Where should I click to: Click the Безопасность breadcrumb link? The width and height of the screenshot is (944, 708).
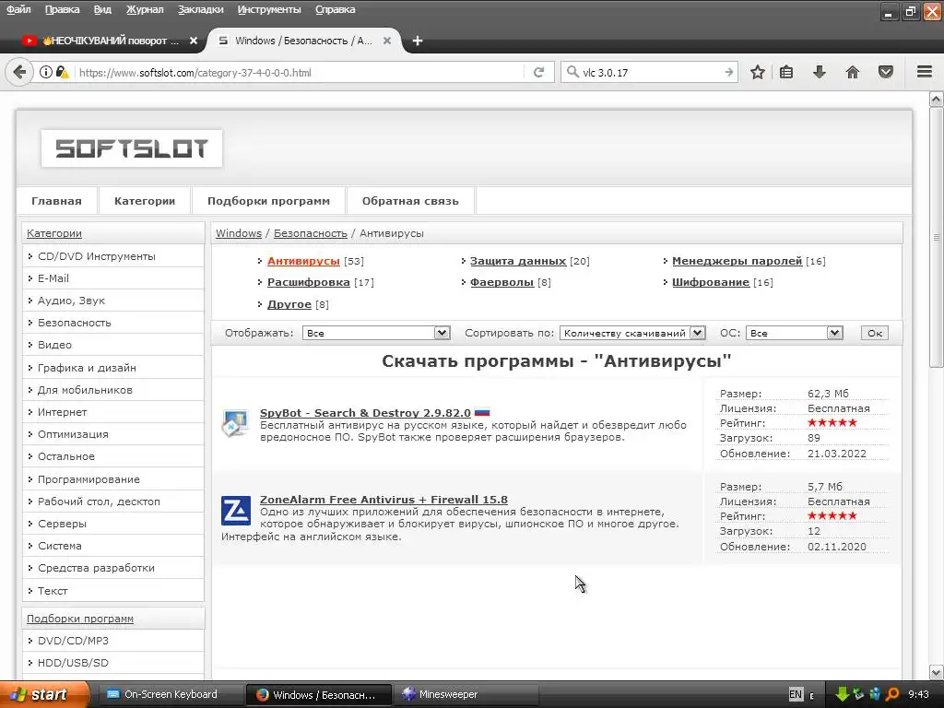point(310,233)
